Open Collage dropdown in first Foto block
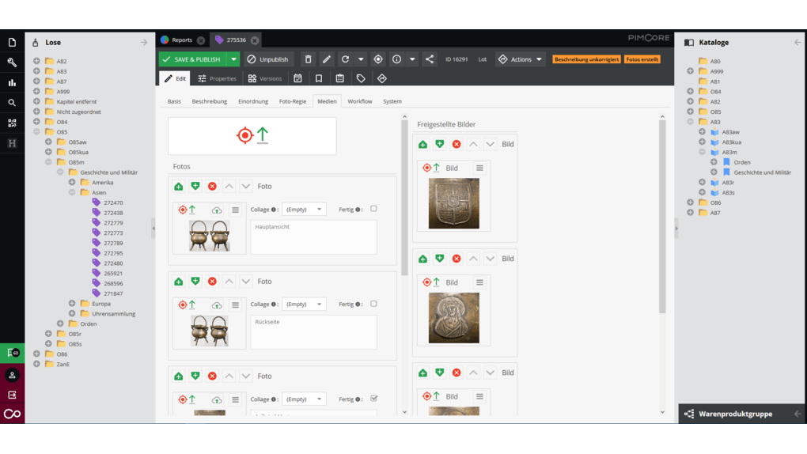The height and width of the screenshot is (454, 807). 304,210
